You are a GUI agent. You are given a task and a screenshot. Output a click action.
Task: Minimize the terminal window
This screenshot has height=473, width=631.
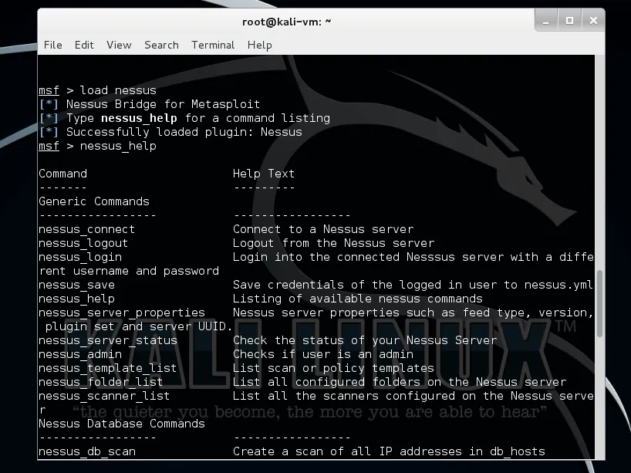click(545, 21)
